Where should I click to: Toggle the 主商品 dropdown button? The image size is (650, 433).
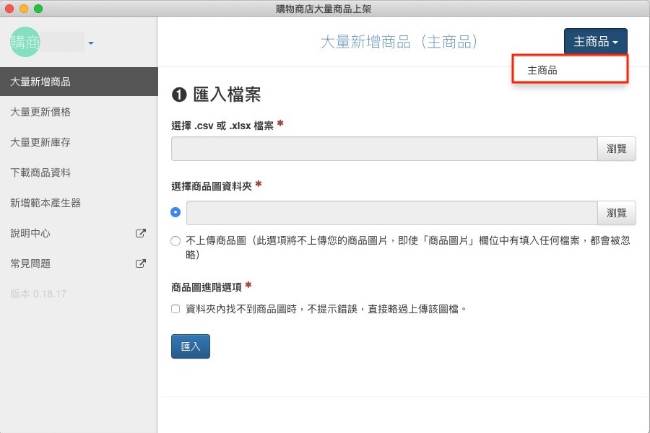(595, 41)
